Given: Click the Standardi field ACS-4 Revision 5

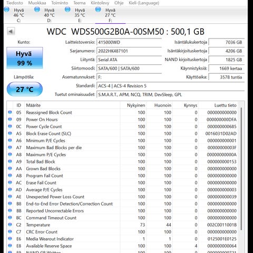Looking at the screenshot, I should [x=170, y=86].
